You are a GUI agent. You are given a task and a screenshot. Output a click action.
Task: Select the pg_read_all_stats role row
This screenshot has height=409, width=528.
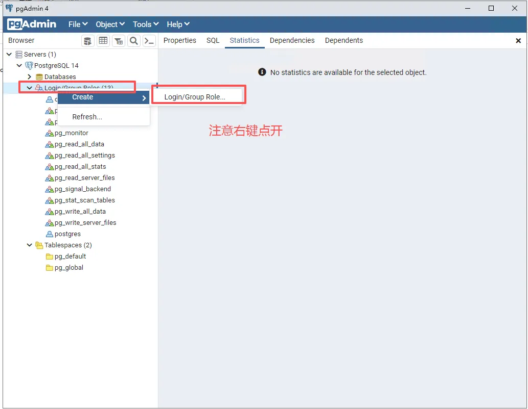pyautogui.click(x=81, y=167)
